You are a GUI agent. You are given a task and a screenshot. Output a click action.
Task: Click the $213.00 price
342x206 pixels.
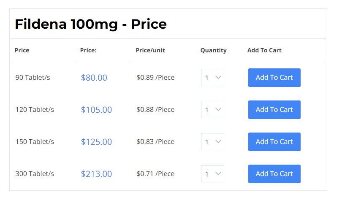tap(96, 174)
